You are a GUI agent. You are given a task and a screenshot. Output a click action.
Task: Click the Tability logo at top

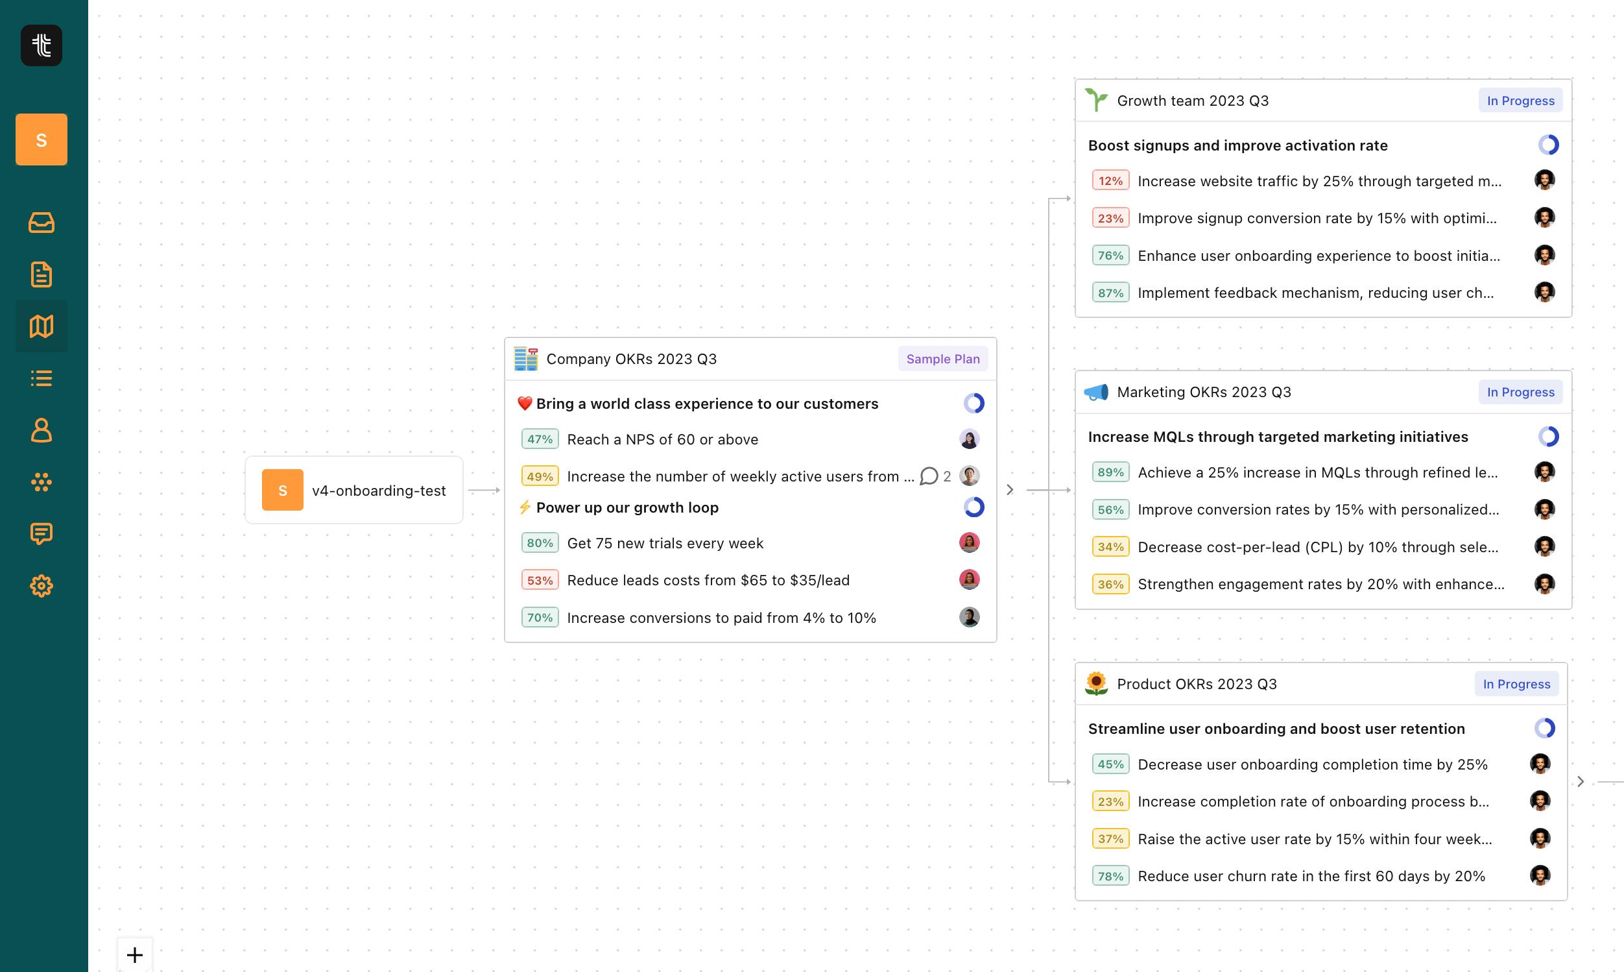click(x=42, y=45)
